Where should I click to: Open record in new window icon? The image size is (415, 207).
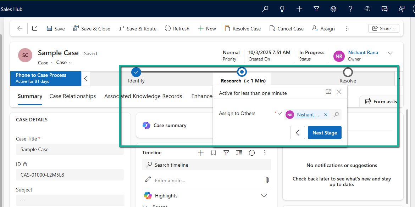35,29
